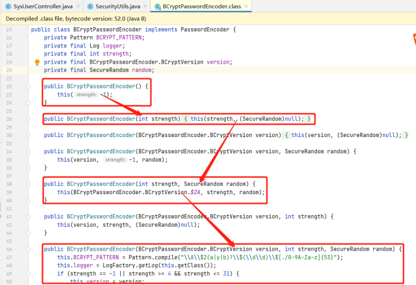This screenshot has height=285, width=416.
Task: Collapse the code fold at line 46
Action: tap(28, 250)
